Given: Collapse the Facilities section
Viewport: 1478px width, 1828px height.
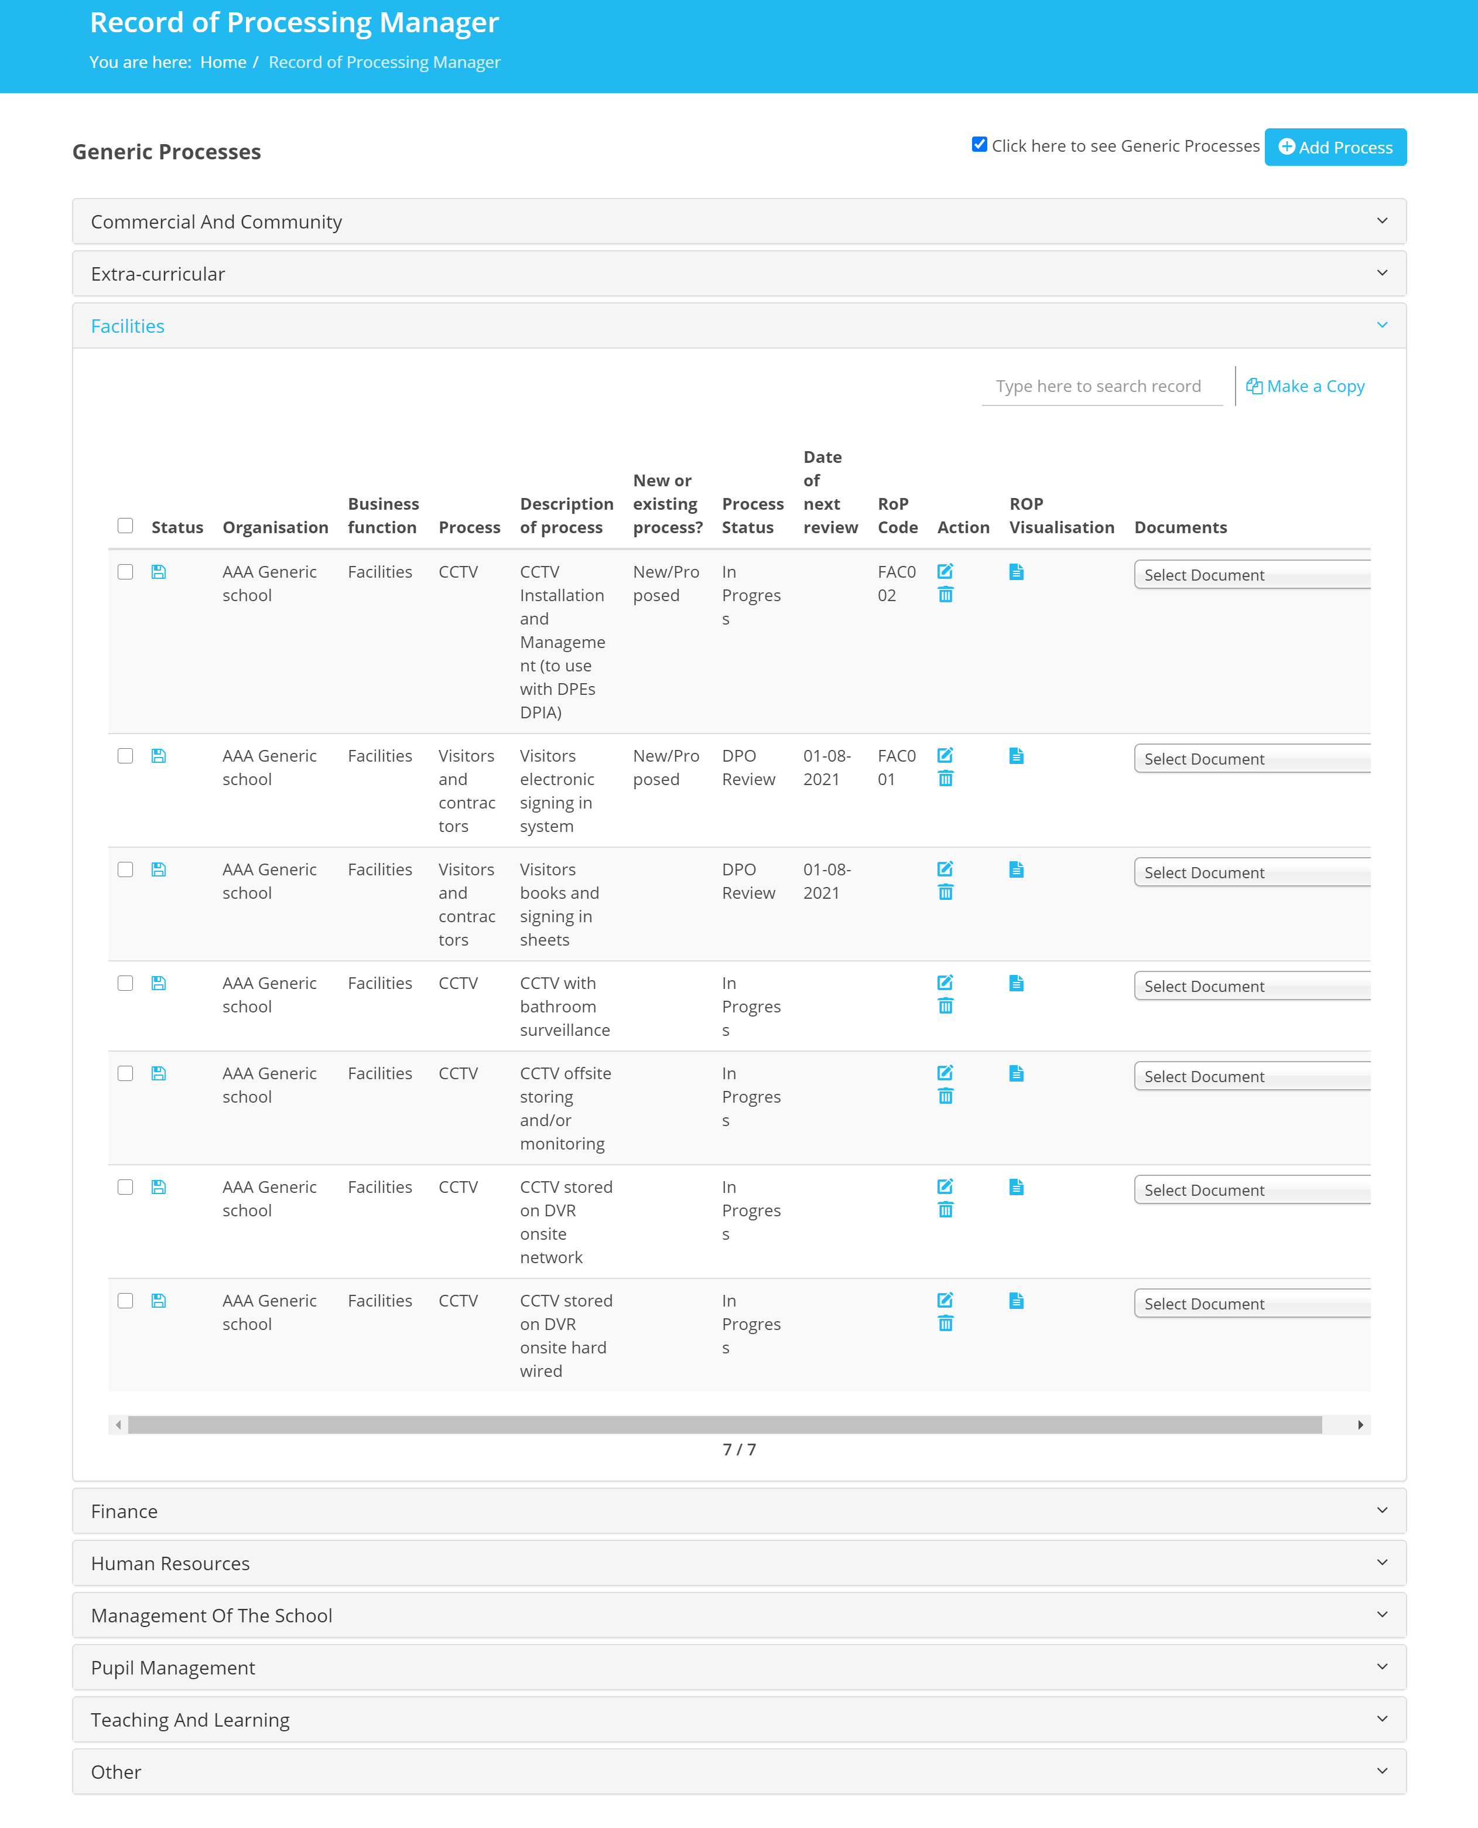Looking at the screenshot, I should pos(738,325).
